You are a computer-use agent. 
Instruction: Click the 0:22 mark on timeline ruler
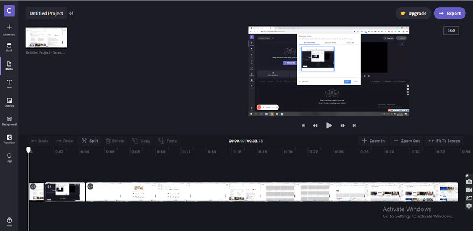tap(314, 152)
